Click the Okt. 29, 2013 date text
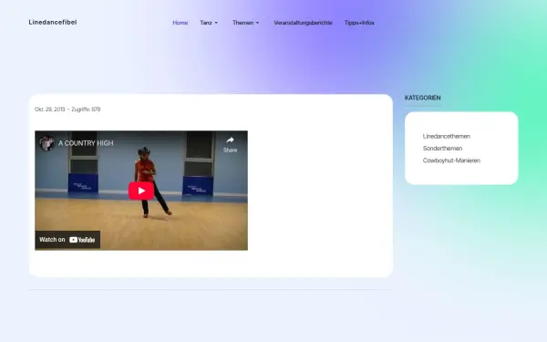 (x=50, y=109)
